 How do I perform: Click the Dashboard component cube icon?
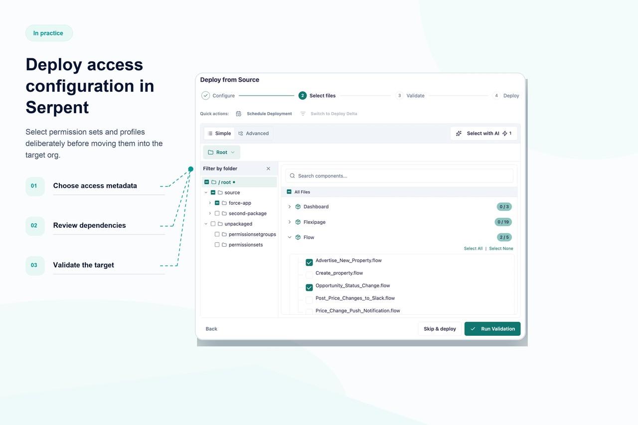(x=298, y=207)
